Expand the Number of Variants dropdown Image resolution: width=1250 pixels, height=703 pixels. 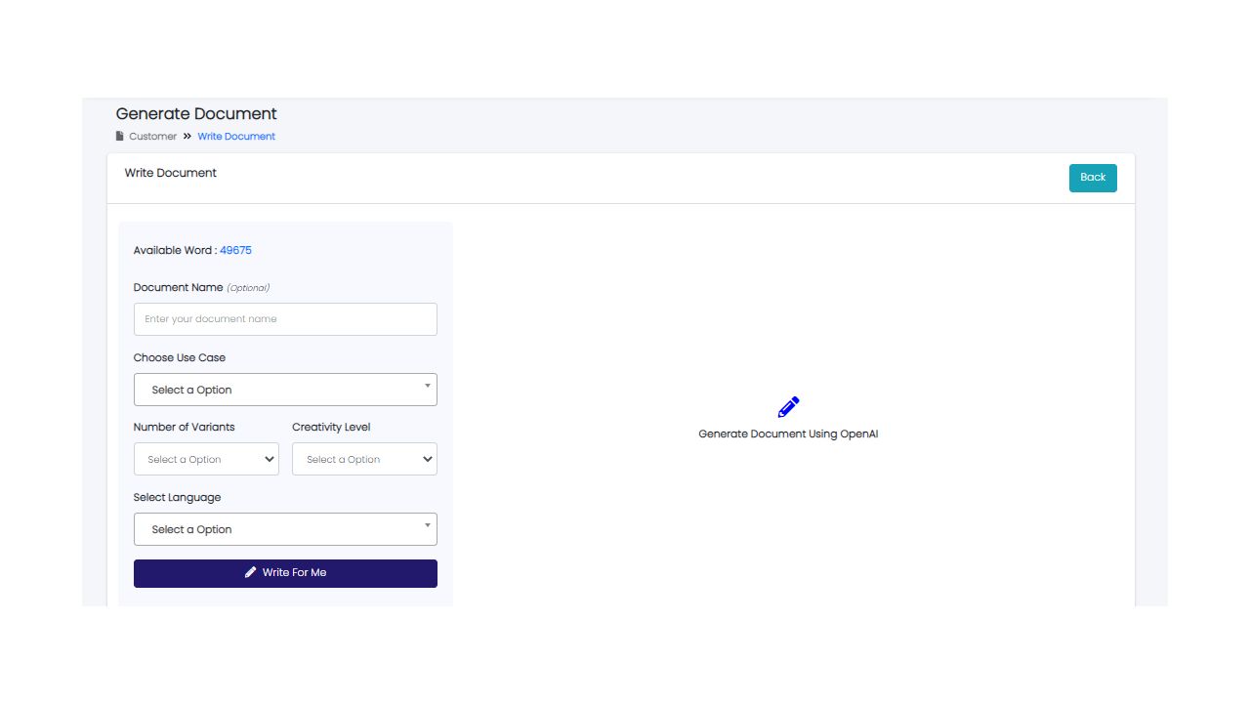point(206,459)
